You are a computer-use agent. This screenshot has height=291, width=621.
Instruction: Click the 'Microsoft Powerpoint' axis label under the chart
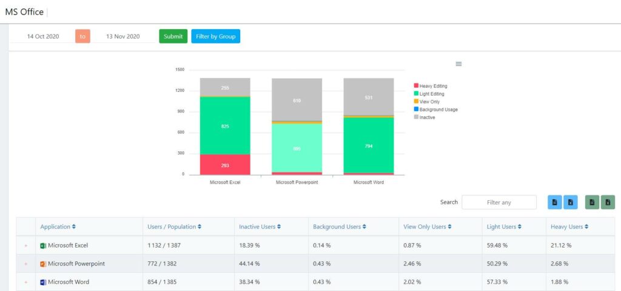pos(297,183)
